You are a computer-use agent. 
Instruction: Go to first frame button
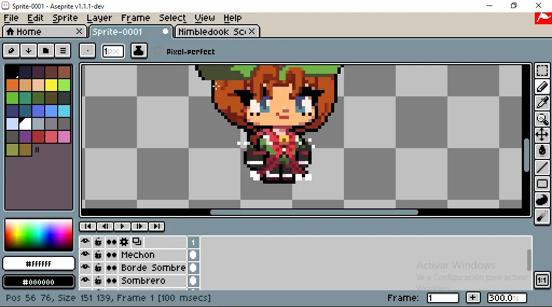click(x=88, y=226)
